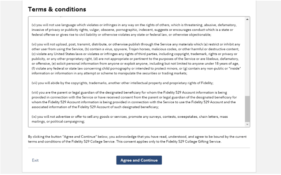The width and height of the screenshot is (281, 175).
Task: Click "Fidelity 529 College Gifting Service" text
Action: pos(193,141)
